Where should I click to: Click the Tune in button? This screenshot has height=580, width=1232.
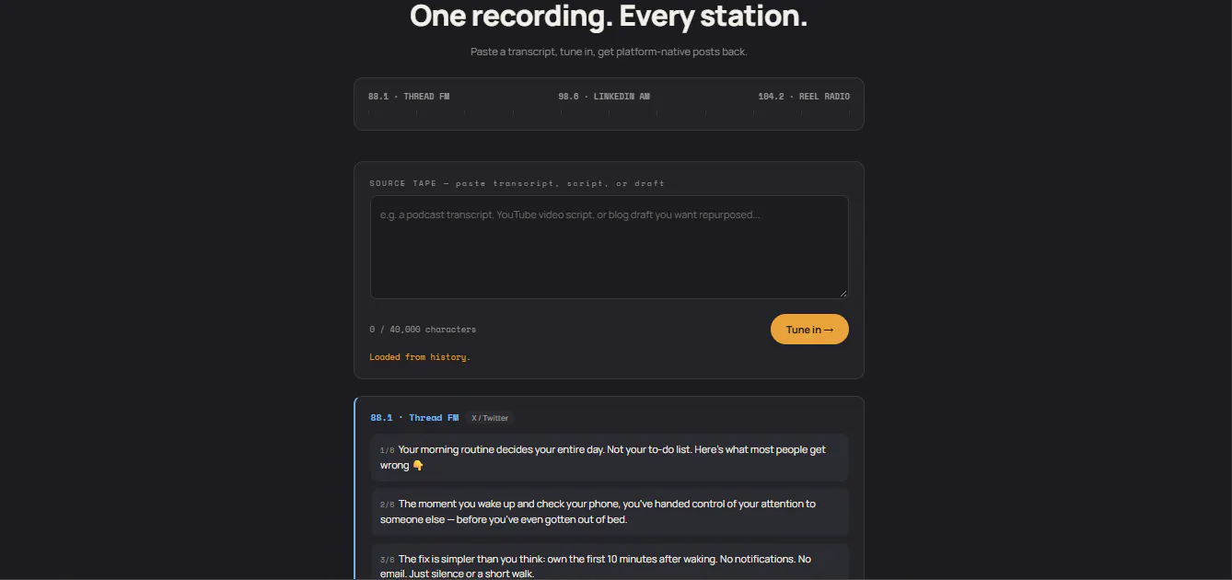tap(809, 330)
